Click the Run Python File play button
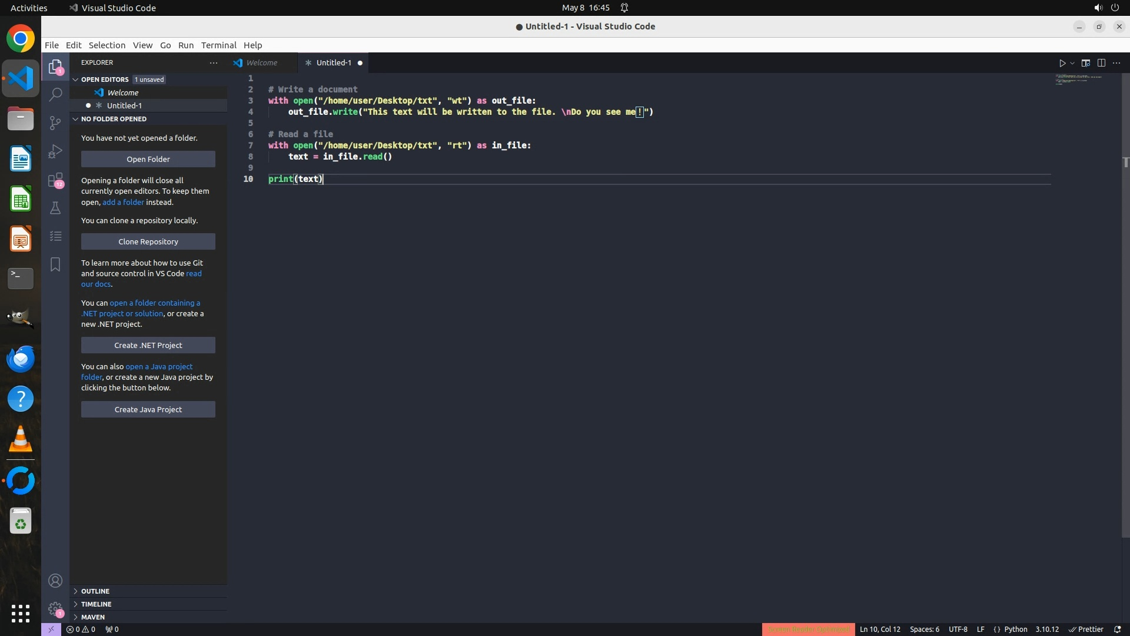Screen dimensions: 1130x636 pos(1062,63)
